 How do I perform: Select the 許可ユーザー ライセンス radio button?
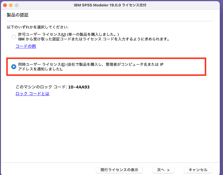coord(14,37)
